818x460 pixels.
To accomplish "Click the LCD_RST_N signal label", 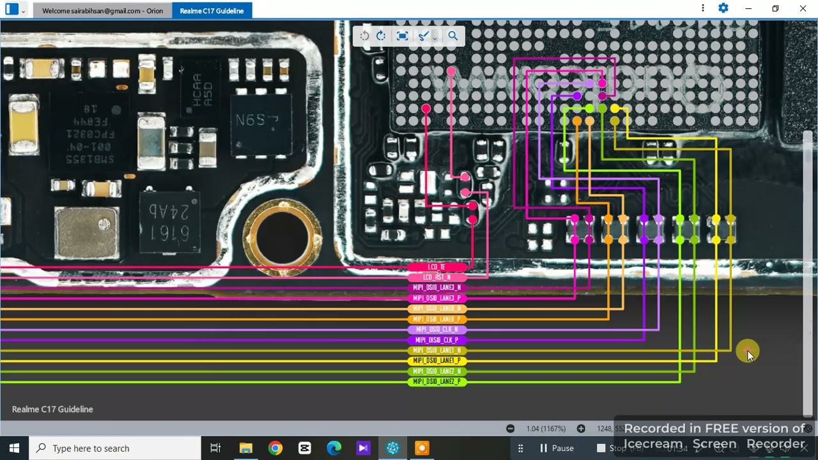I will (x=437, y=277).
